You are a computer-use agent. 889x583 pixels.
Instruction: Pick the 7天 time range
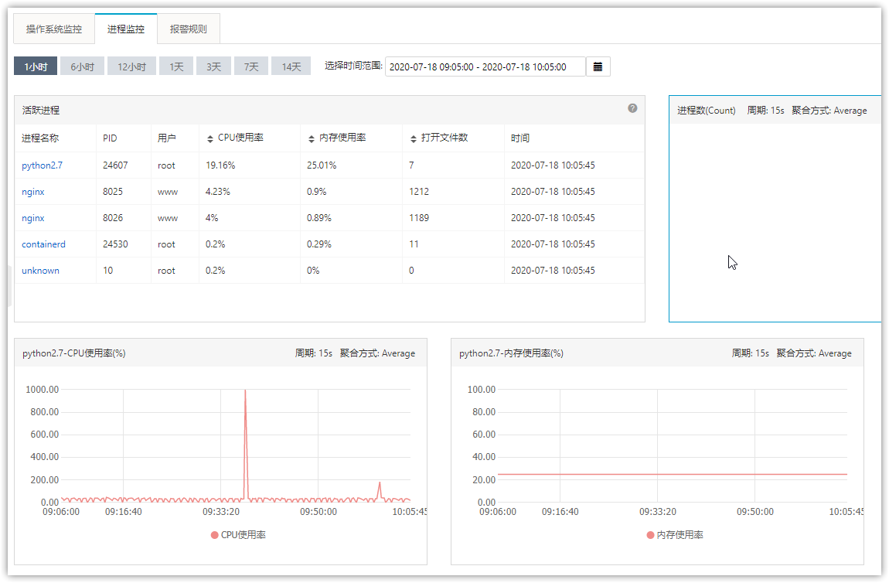[x=251, y=67]
